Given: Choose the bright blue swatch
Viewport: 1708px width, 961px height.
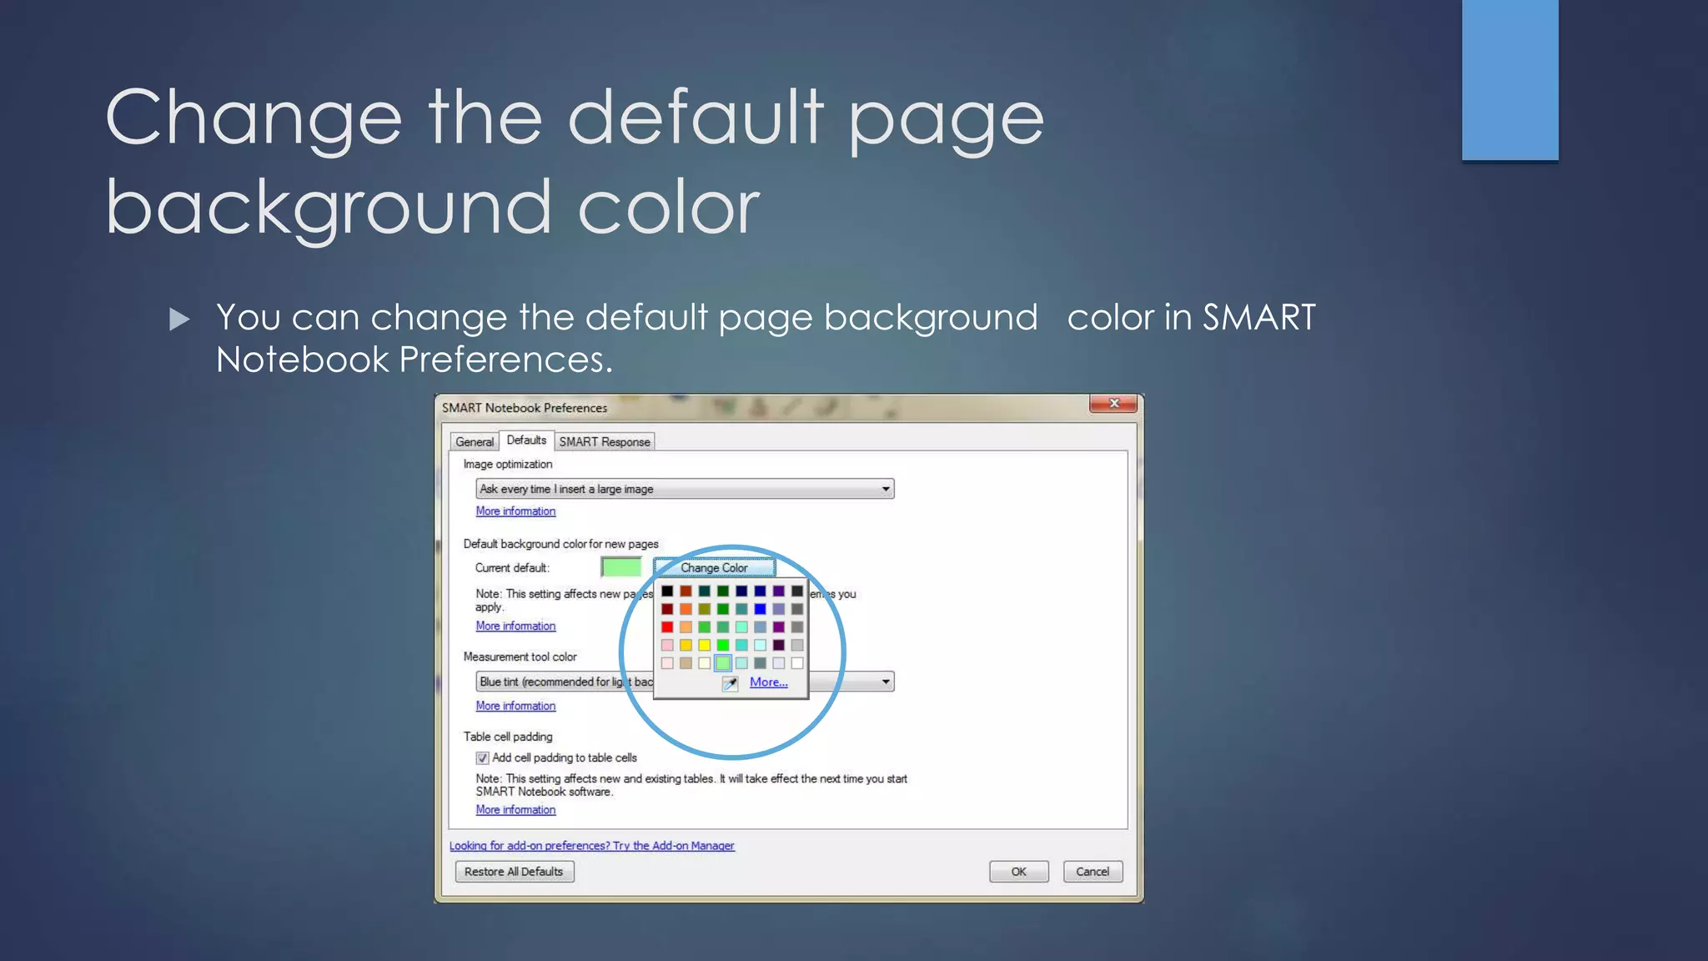Looking at the screenshot, I should coord(760,609).
